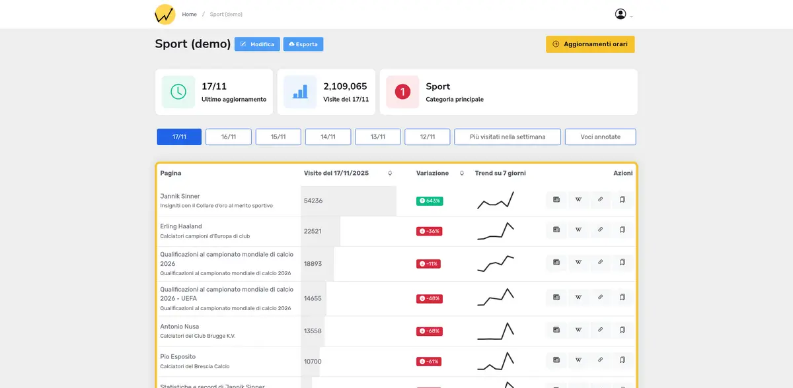
Task: Open Aggiornamenti orari yellow button
Action: point(590,44)
